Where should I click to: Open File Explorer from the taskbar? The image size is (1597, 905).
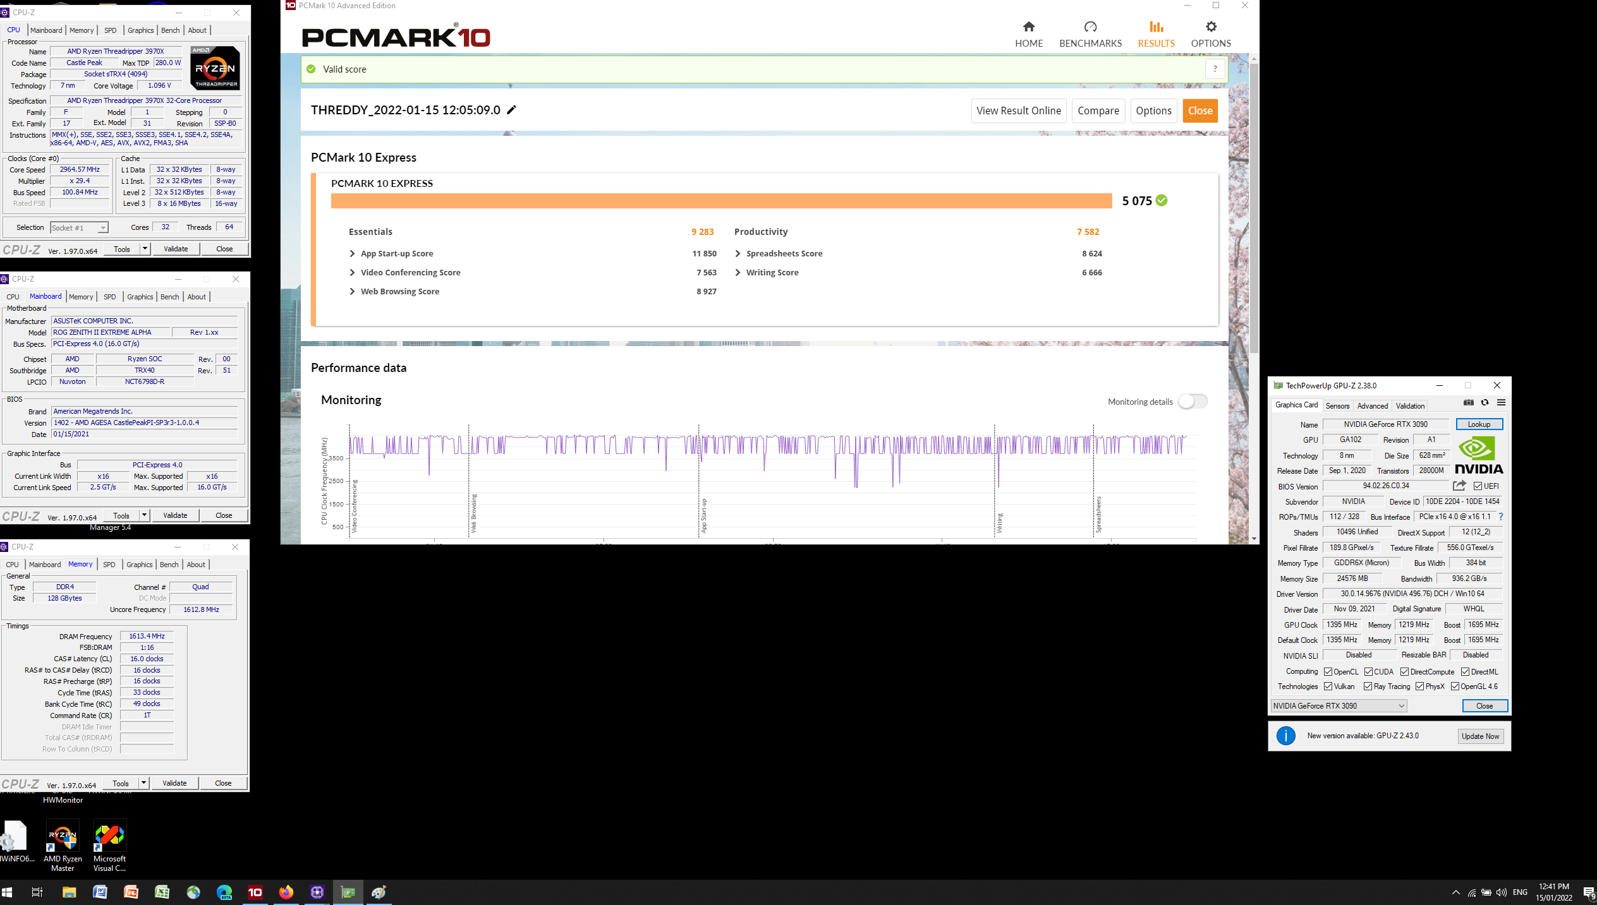tap(69, 892)
